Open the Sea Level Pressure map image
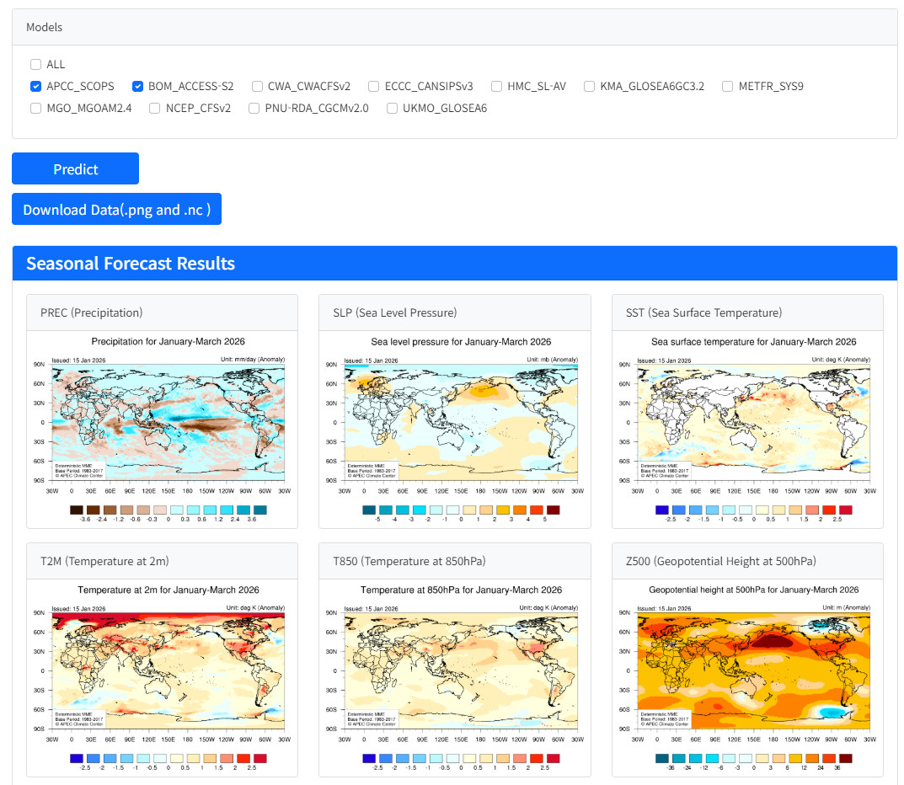The image size is (904, 785). click(454, 425)
